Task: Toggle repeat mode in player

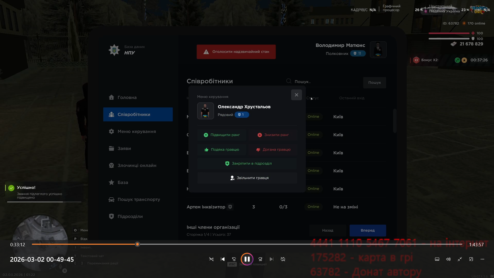Action: (x=283, y=259)
